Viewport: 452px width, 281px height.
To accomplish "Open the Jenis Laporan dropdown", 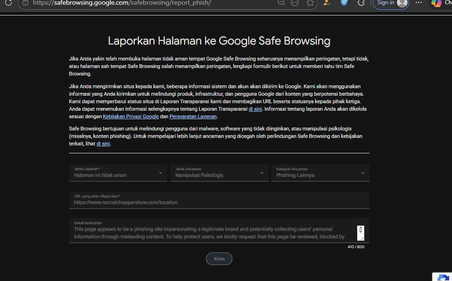I will tap(118, 173).
